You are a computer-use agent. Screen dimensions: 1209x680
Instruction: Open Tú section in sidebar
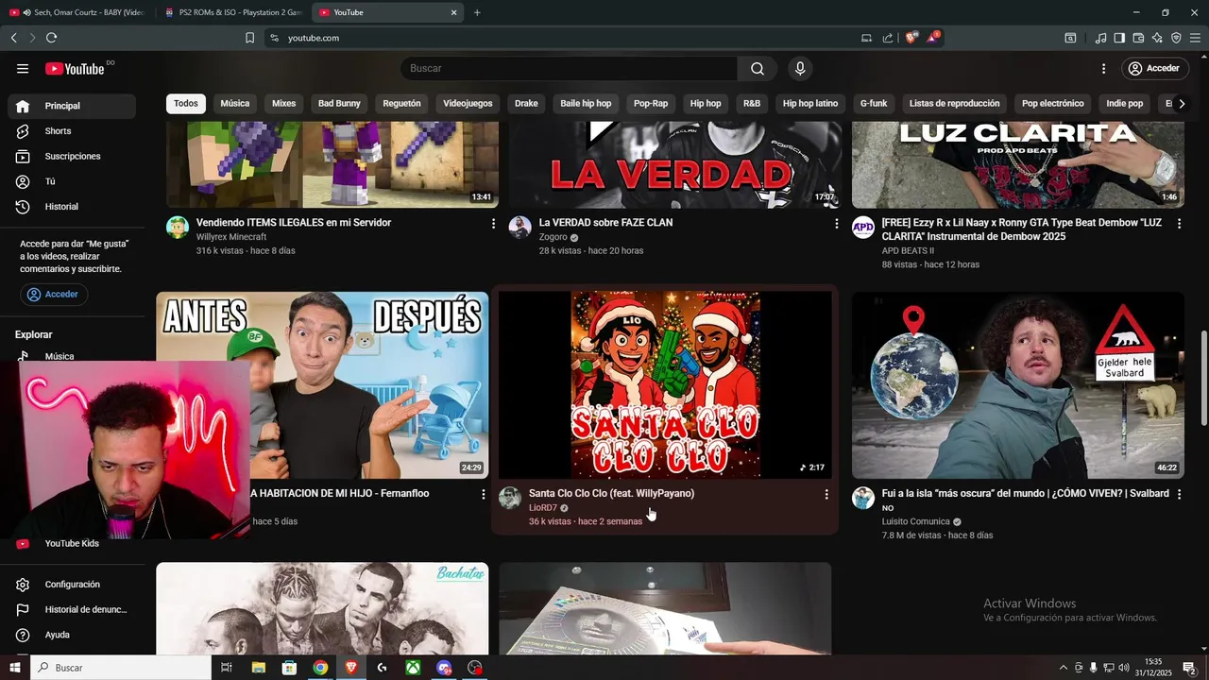pyautogui.click(x=72, y=181)
